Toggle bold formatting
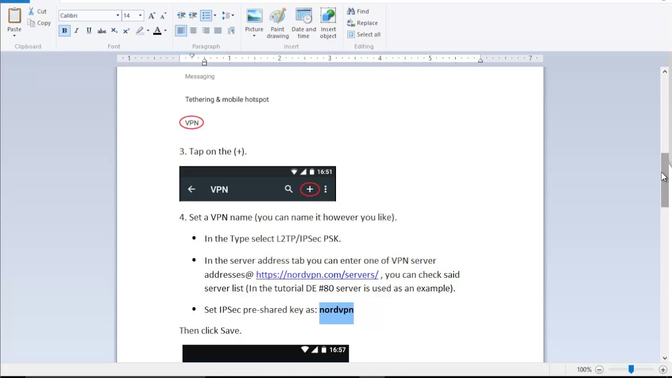Viewport: 672px width, 378px height. tap(64, 31)
